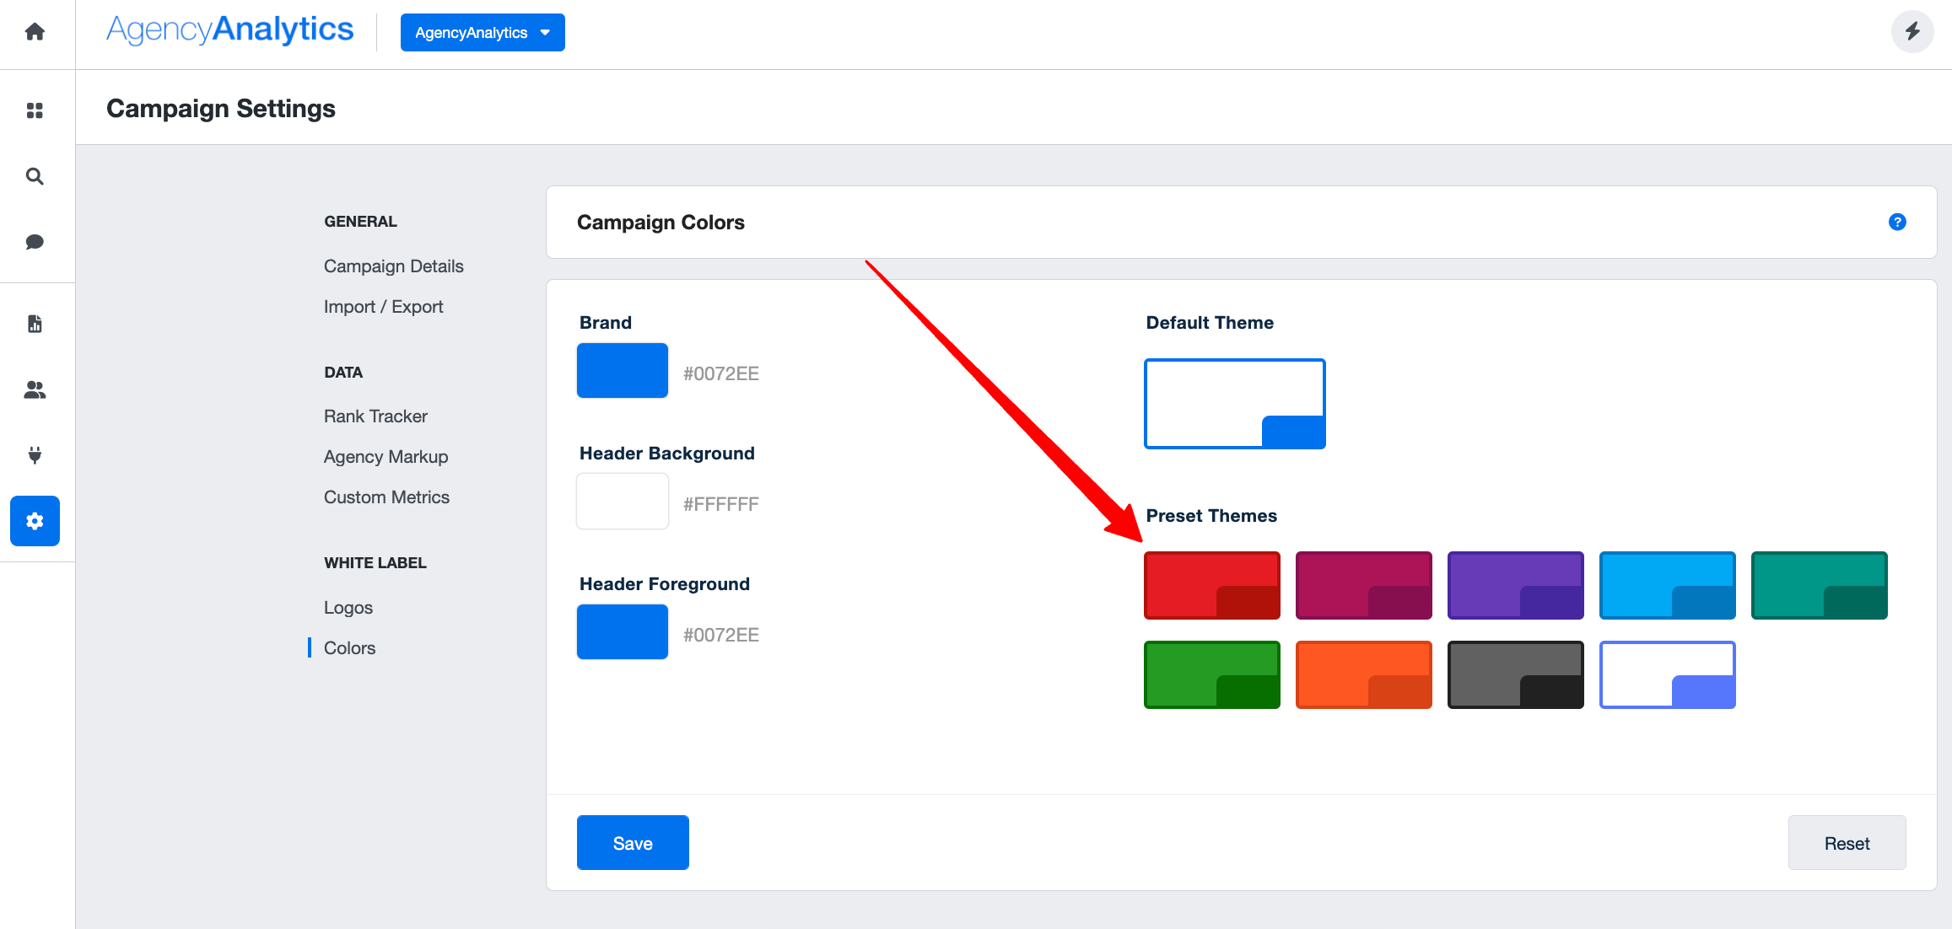Screen dimensions: 1952x929
Task: Click the Brand color swatch
Action: tap(623, 371)
